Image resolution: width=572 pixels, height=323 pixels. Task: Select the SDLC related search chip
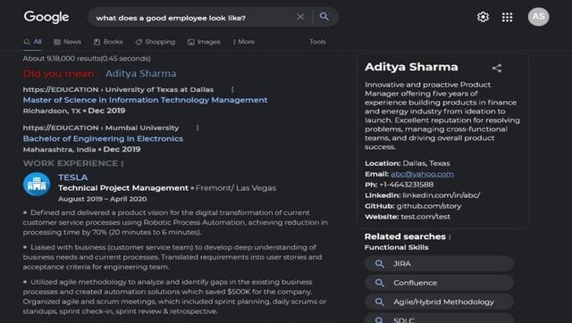(439, 319)
